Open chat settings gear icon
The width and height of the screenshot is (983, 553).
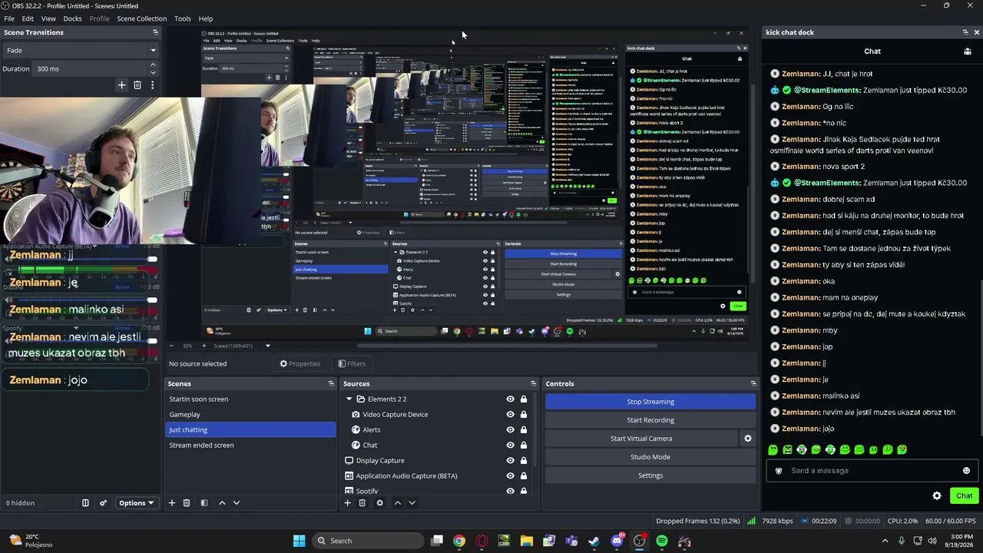point(937,496)
